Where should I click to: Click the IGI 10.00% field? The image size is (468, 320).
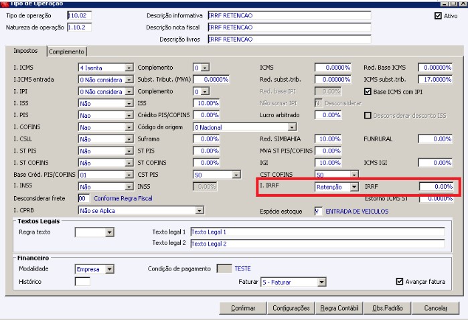pyautogui.click(x=328, y=163)
